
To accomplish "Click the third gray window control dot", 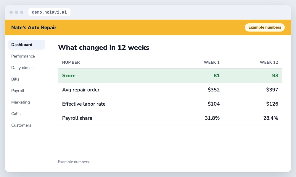I will click(22, 12).
